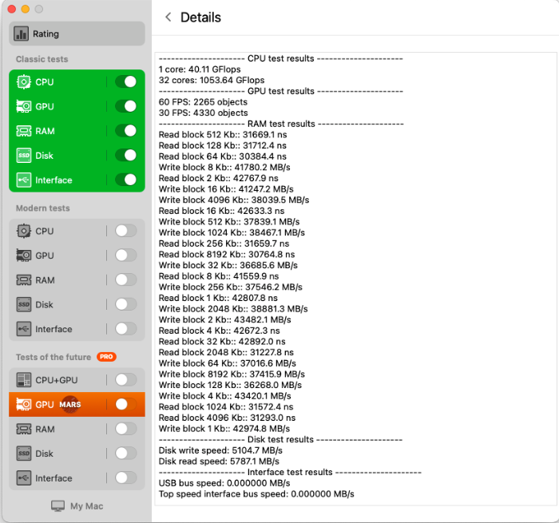Enable the Modern tests GPU toggle
559x523 pixels.
[x=126, y=256]
